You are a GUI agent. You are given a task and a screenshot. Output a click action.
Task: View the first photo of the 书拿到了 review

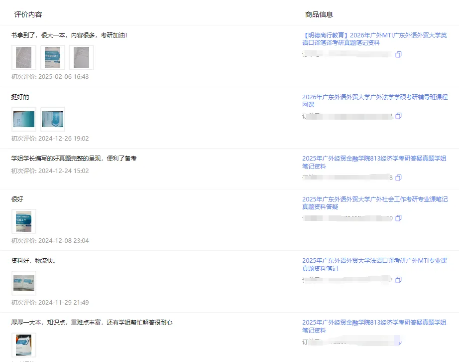click(x=23, y=57)
